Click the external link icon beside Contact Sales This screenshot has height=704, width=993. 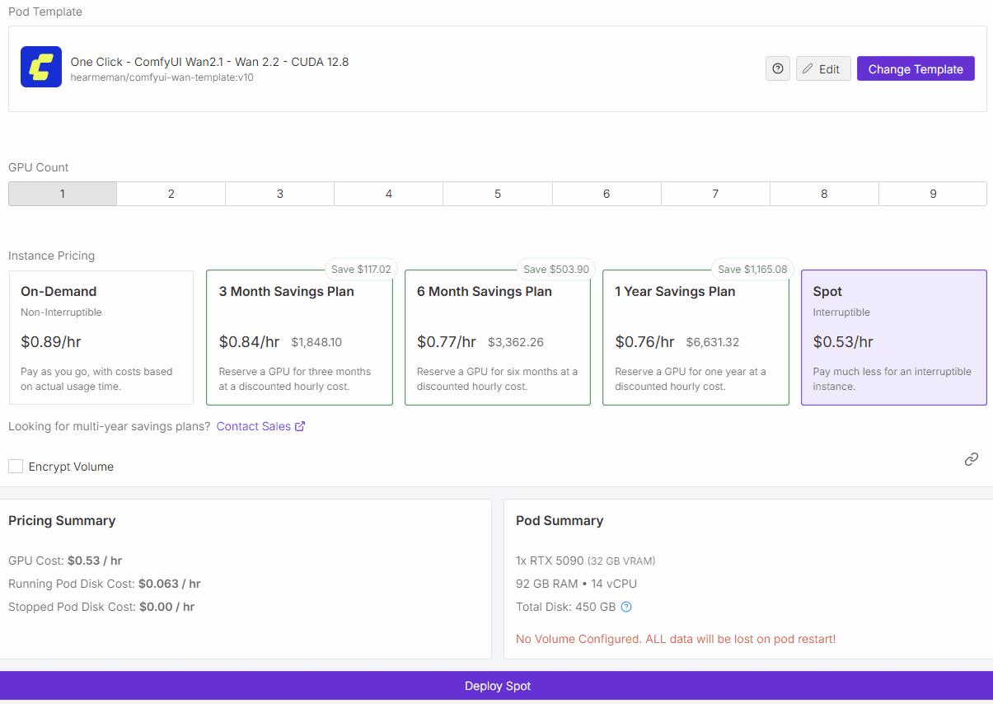point(300,426)
